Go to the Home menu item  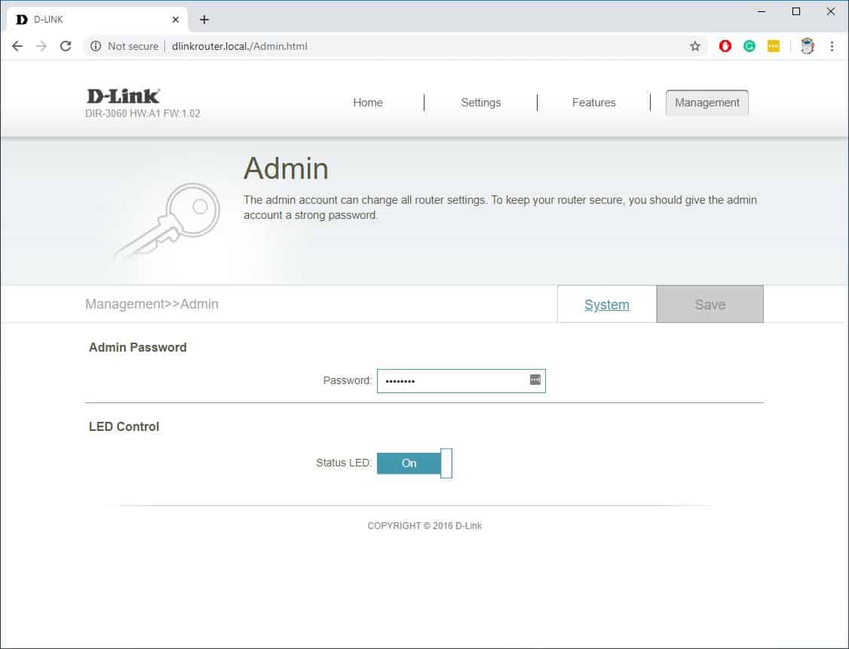click(x=367, y=103)
